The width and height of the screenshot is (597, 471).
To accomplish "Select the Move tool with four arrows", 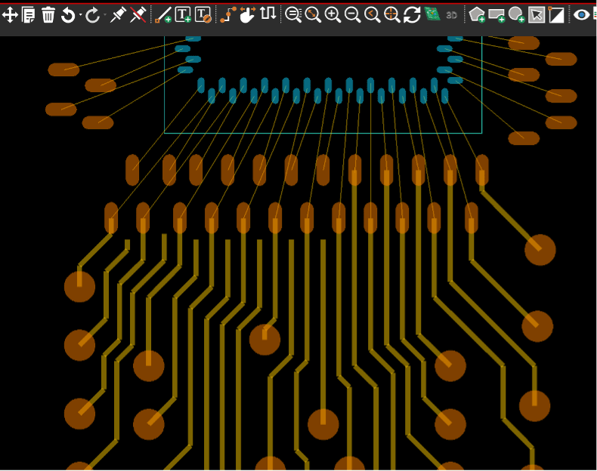I will click(x=10, y=15).
